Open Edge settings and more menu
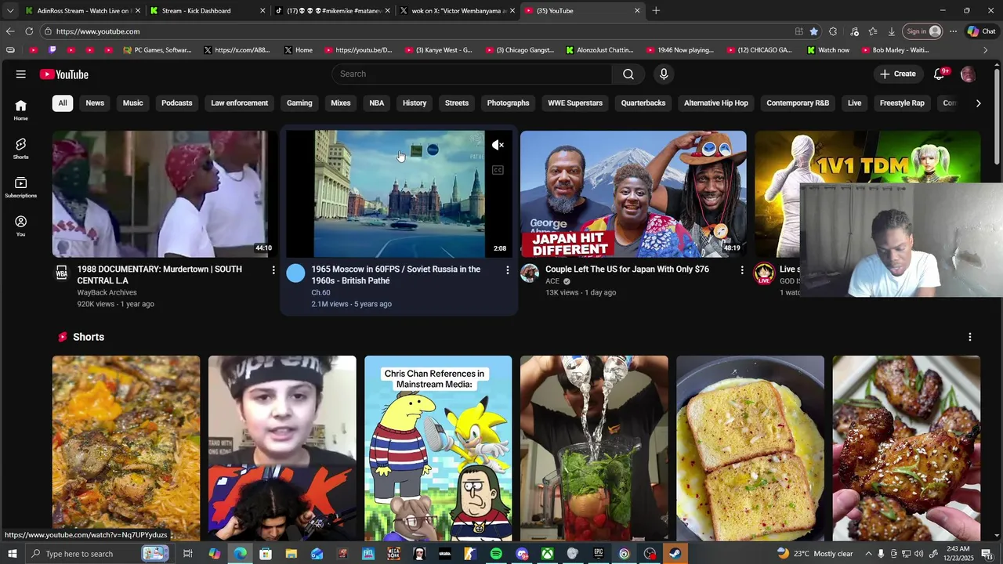The width and height of the screenshot is (1003, 564). [x=953, y=31]
